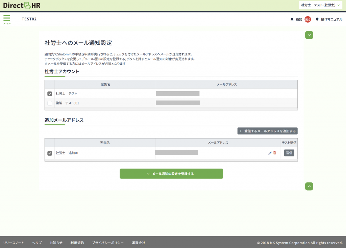This screenshot has width=346, height=248.
Task: Click the green up chevron button
Action: click(309, 186)
